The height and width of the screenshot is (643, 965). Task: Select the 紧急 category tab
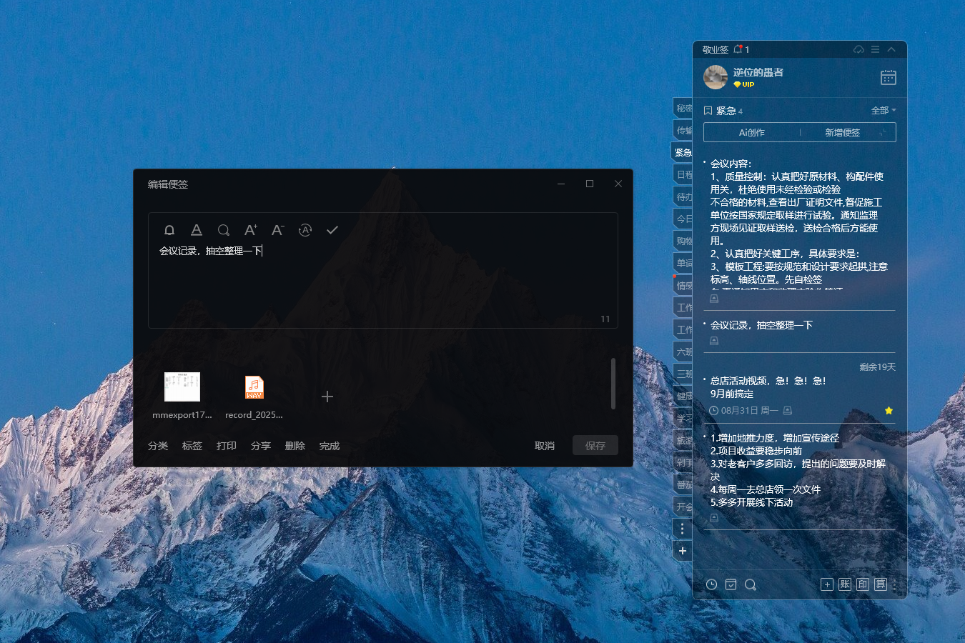coord(683,153)
